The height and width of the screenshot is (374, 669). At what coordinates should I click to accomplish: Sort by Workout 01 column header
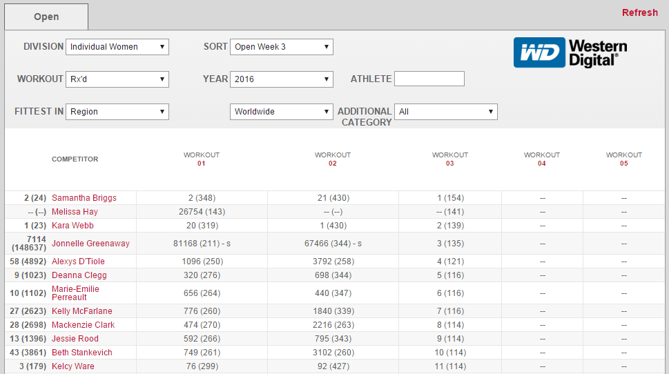(202, 159)
